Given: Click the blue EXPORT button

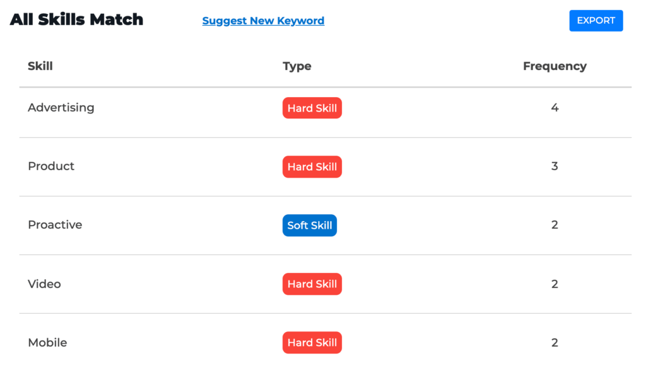Looking at the screenshot, I should click(x=596, y=21).
